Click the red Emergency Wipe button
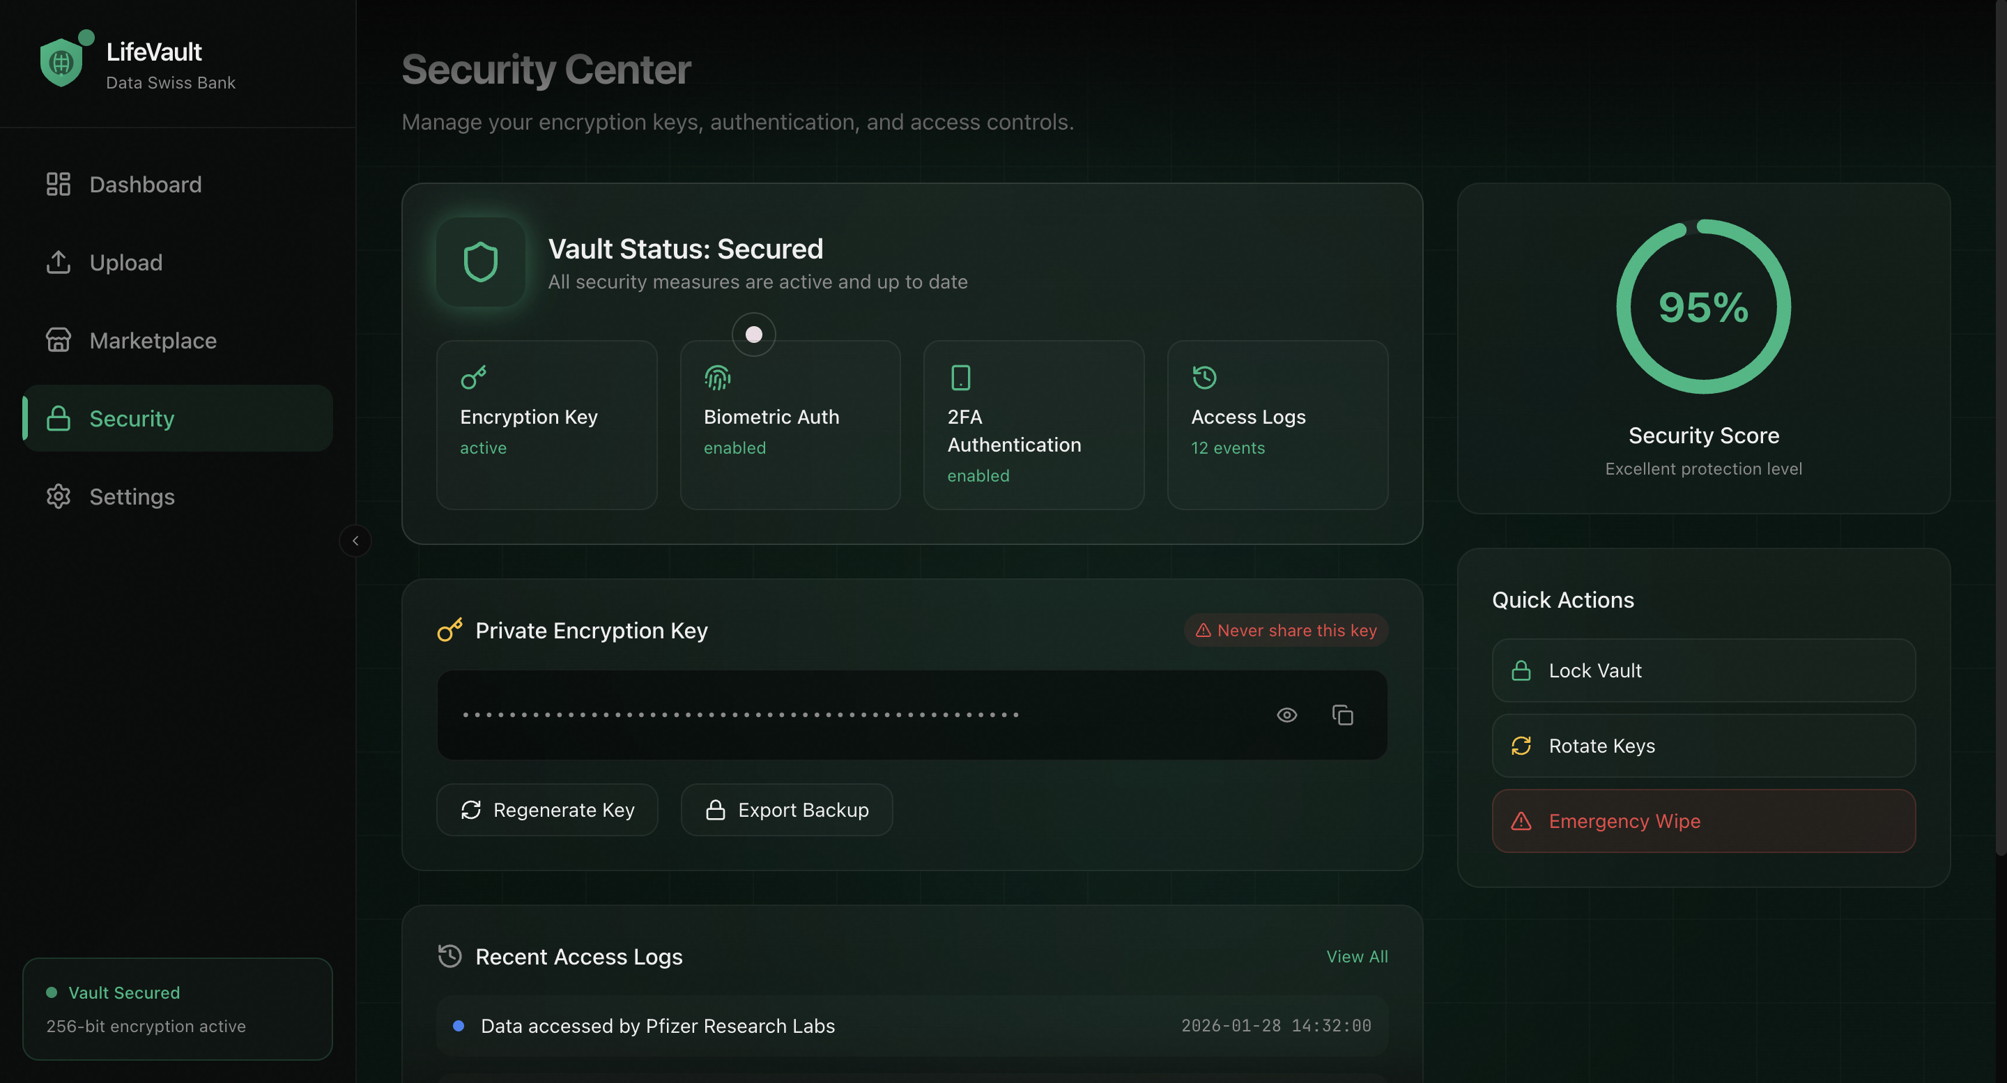This screenshot has width=2007, height=1083. click(1703, 820)
